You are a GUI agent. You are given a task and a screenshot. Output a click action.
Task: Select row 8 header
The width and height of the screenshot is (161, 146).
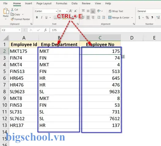tap(4, 92)
